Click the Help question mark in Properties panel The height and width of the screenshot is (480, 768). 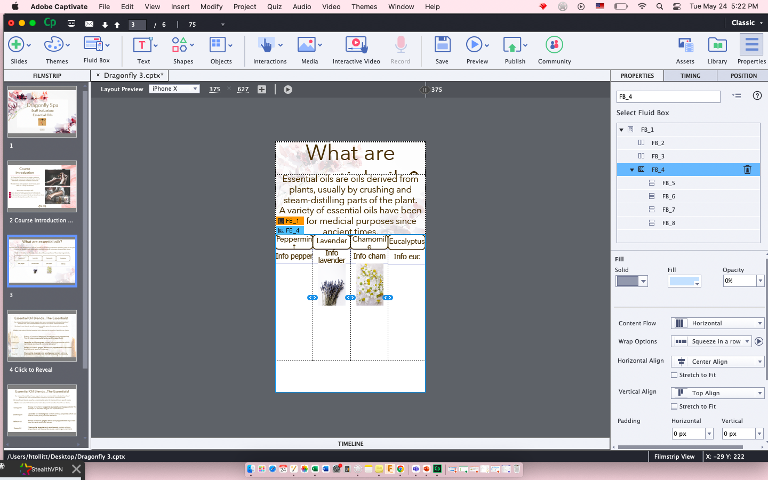pyautogui.click(x=756, y=96)
